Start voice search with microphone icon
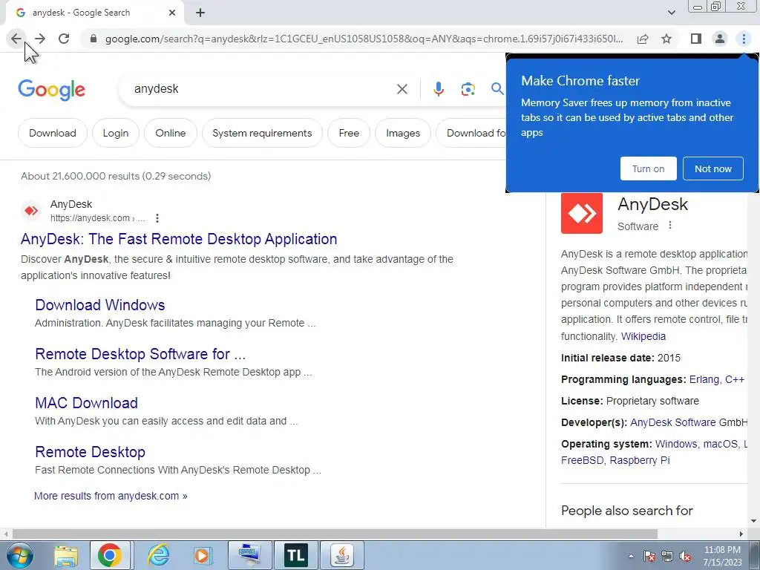The width and height of the screenshot is (760, 570). (x=438, y=89)
